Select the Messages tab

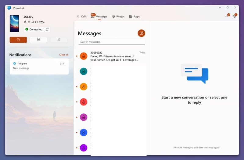tap(99, 16)
